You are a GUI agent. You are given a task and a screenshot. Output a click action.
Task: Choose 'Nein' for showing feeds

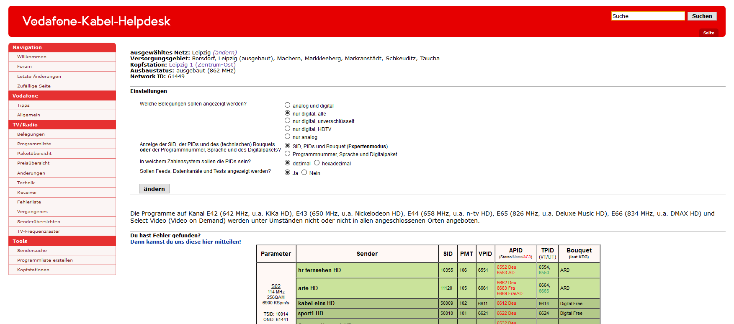(304, 172)
